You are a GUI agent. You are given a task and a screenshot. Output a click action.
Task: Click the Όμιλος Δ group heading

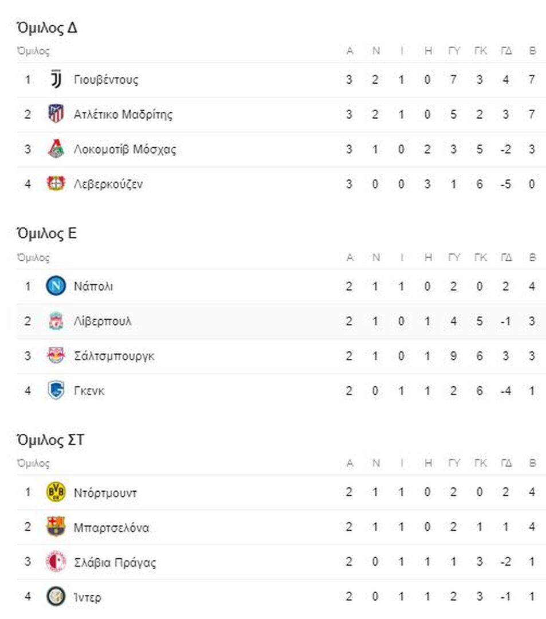[46, 28]
